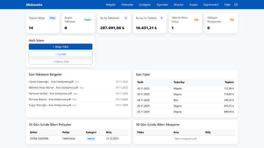This screenshot has width=264, height=148.
Task: Open Gürsel Kotanoğlu - Kira Sözleşmesi.pdf
Action: pyautogui.click(x=51, y=82)
